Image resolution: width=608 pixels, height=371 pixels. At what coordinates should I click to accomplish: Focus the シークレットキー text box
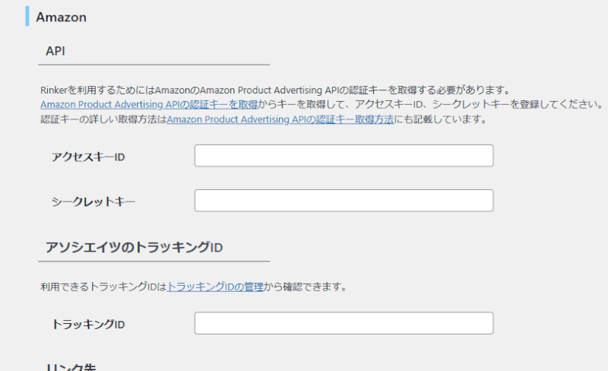[344, 201]
